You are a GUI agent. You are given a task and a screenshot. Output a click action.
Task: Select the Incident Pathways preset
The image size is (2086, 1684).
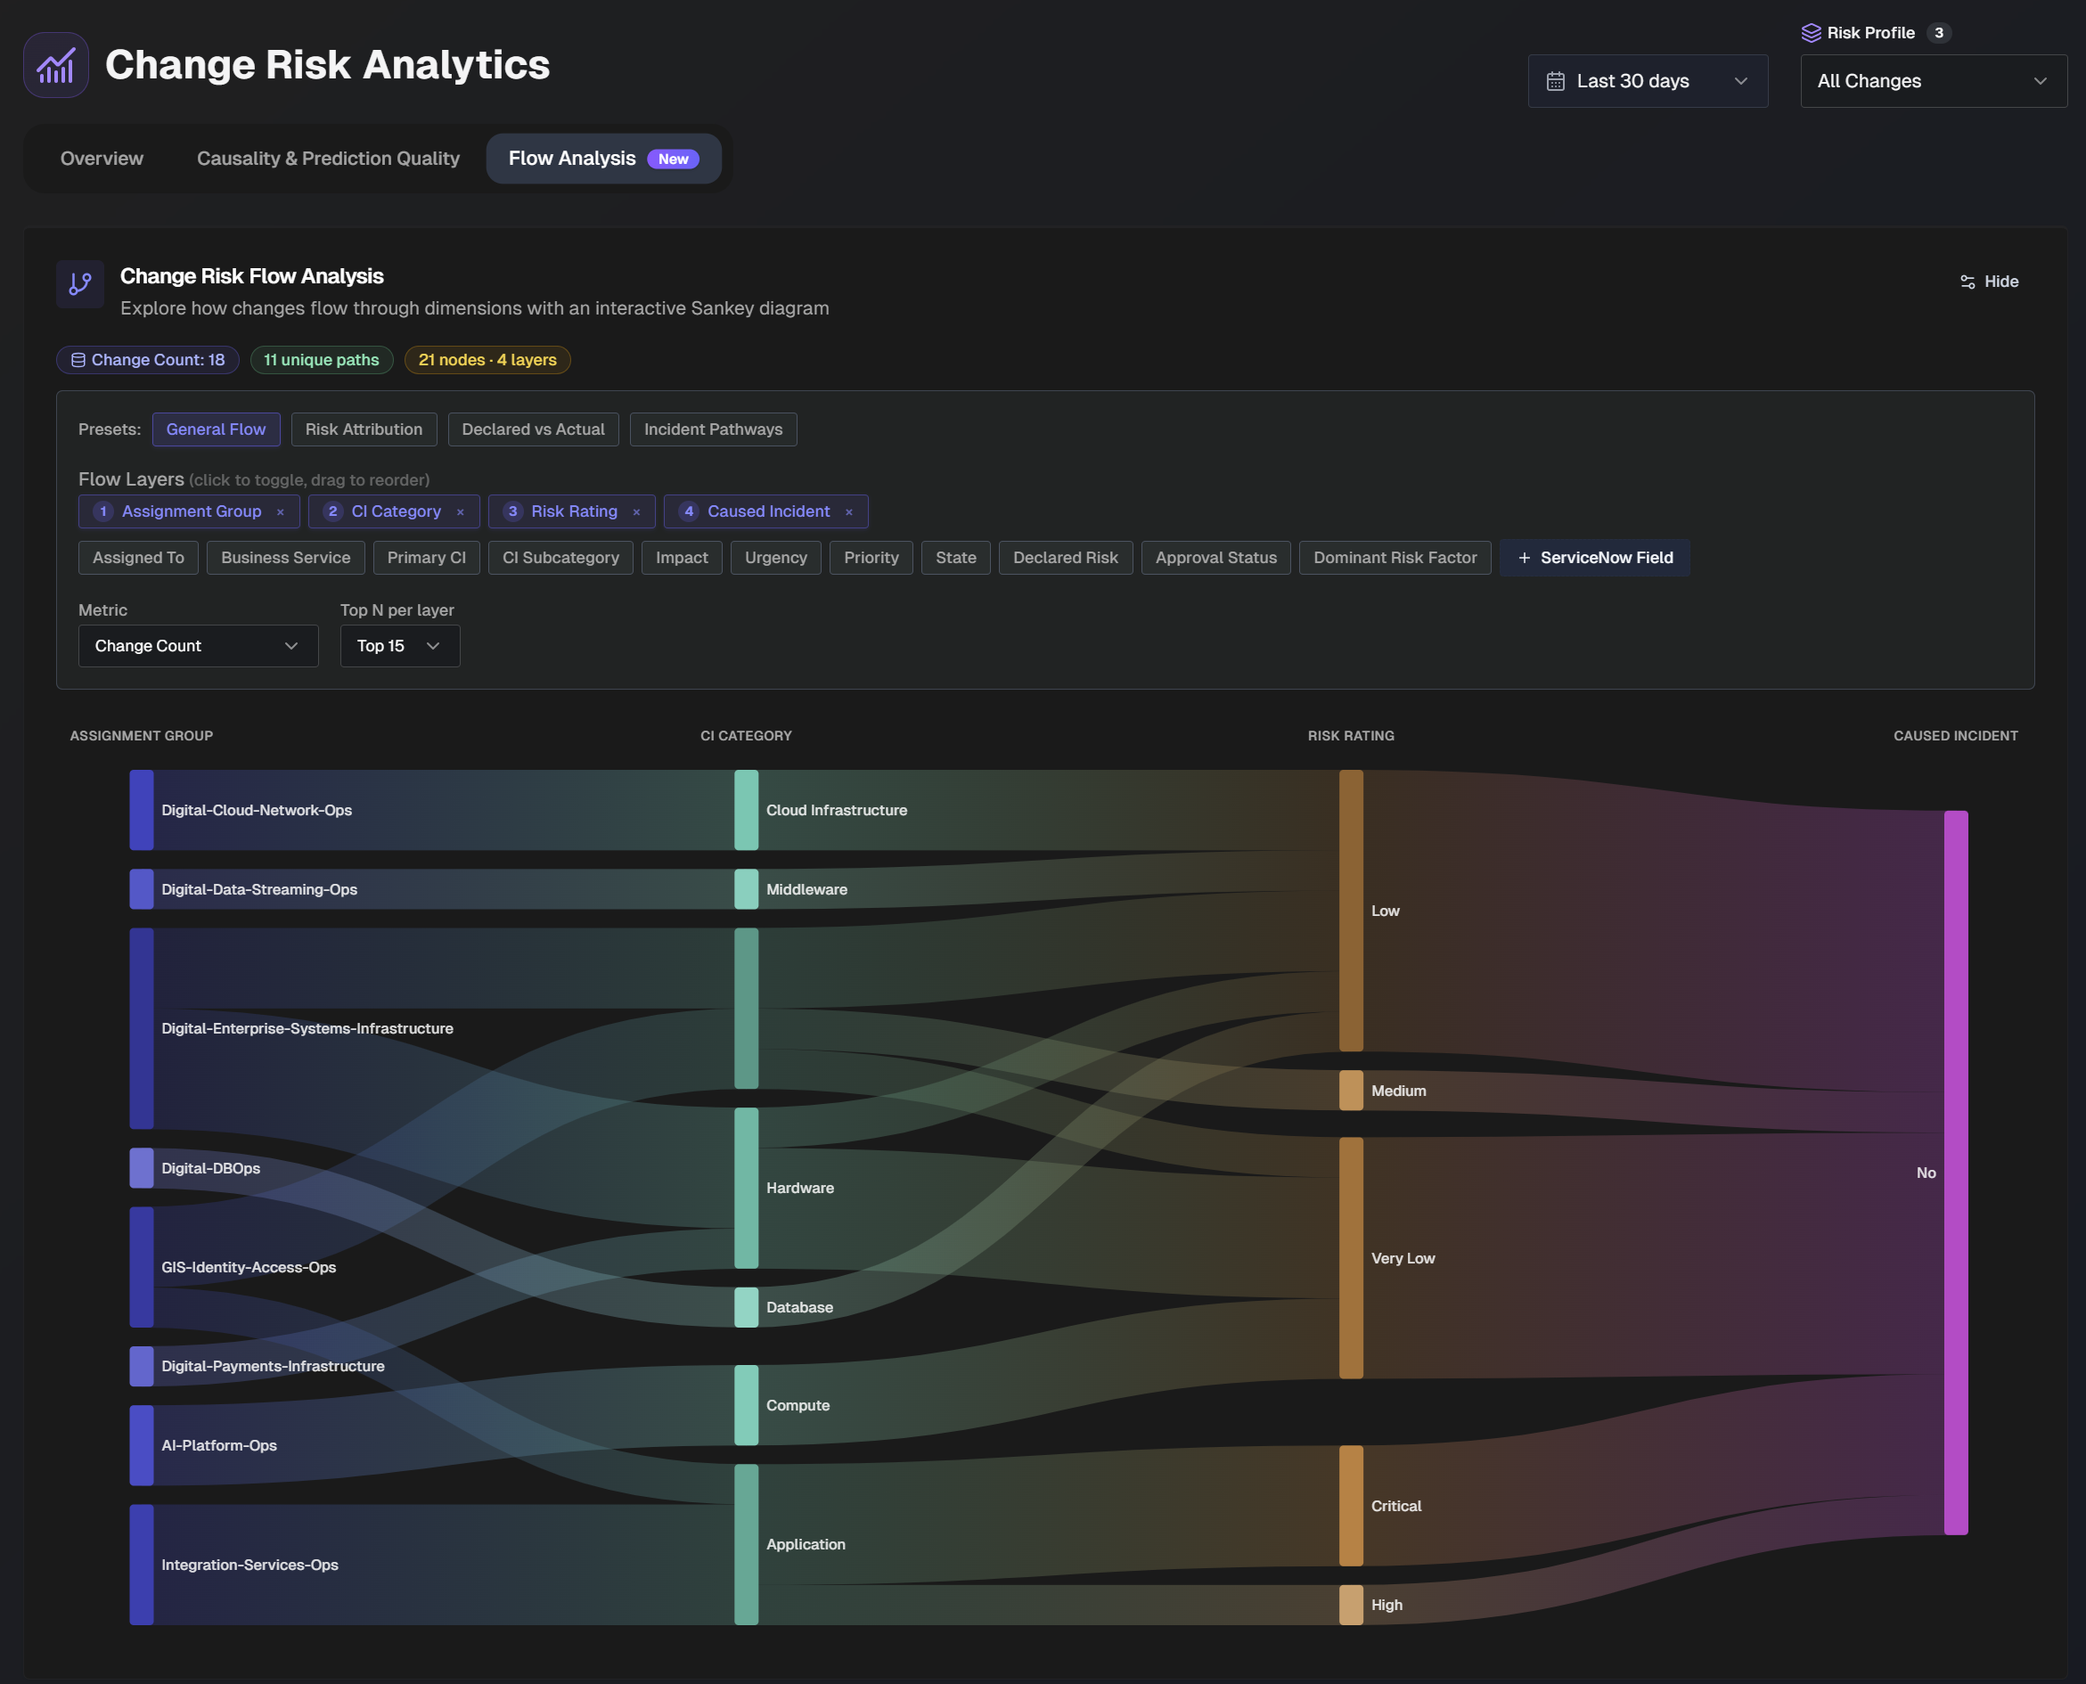pos(713,429)
